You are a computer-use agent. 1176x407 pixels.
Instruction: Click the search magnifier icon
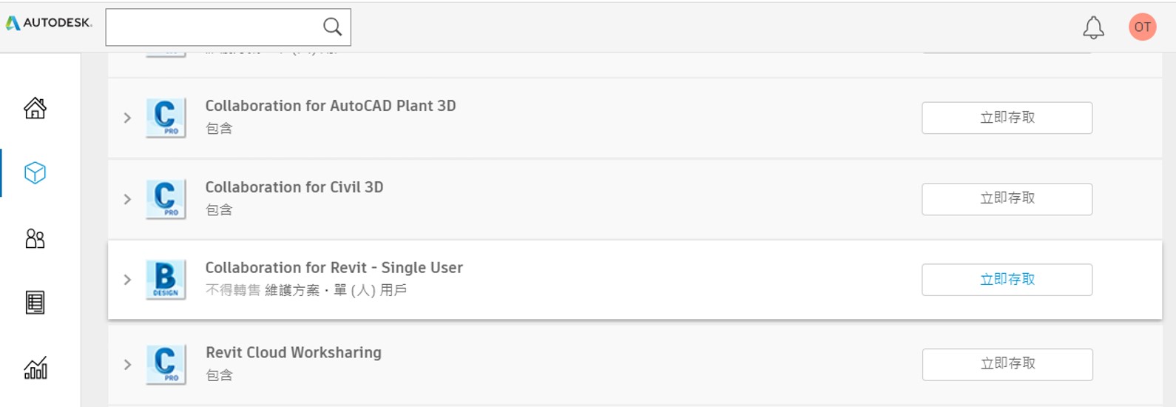coord(332,27)
